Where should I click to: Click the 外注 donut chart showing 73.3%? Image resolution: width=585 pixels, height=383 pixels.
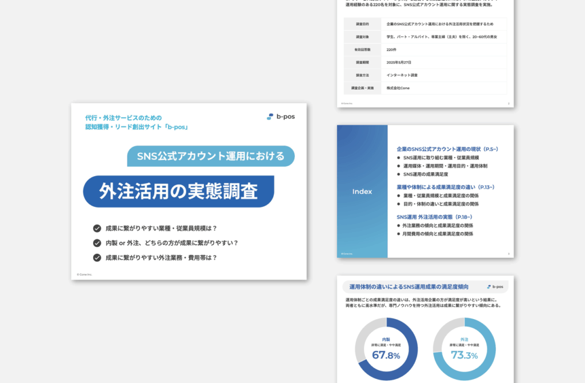coord(464,349)
